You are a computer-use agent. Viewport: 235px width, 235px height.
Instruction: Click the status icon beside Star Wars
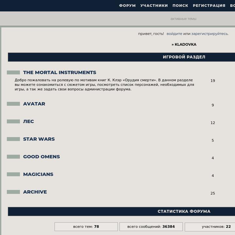click(13, 139)
